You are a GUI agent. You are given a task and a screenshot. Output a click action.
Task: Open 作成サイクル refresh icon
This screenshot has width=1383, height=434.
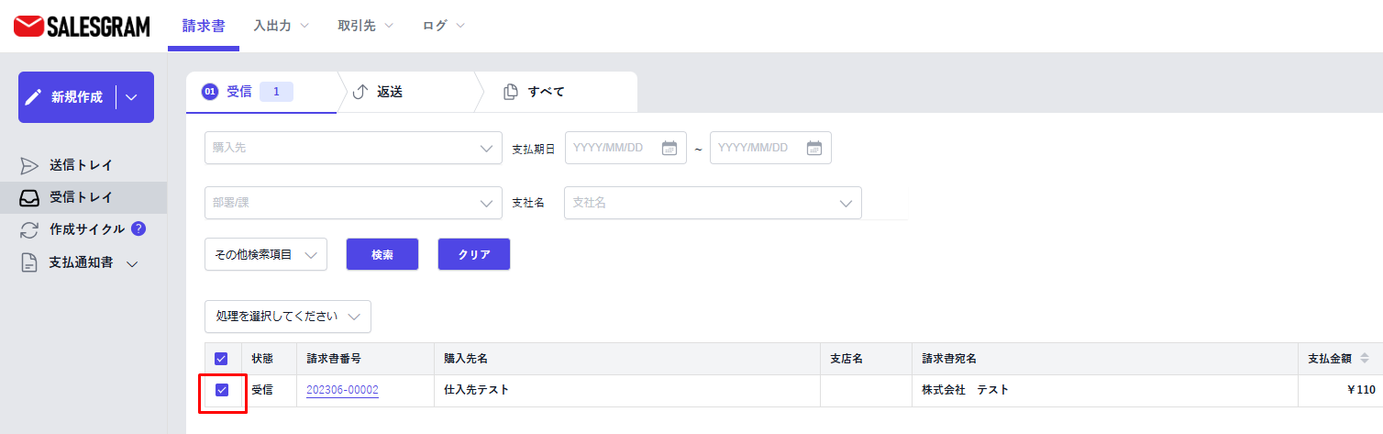(30, 229)
